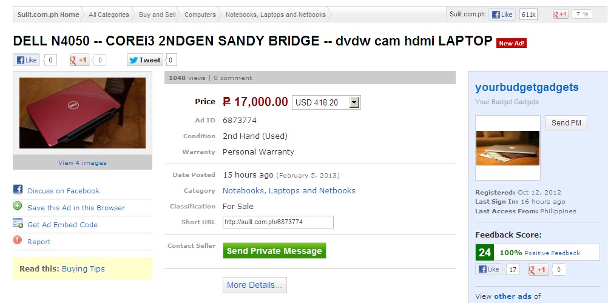The width and height of the screenshot is (608, 303).
Task: Open Sulit.com.ph Home breadcrumb
Action: pyautogui.click(x=48, y=15)
